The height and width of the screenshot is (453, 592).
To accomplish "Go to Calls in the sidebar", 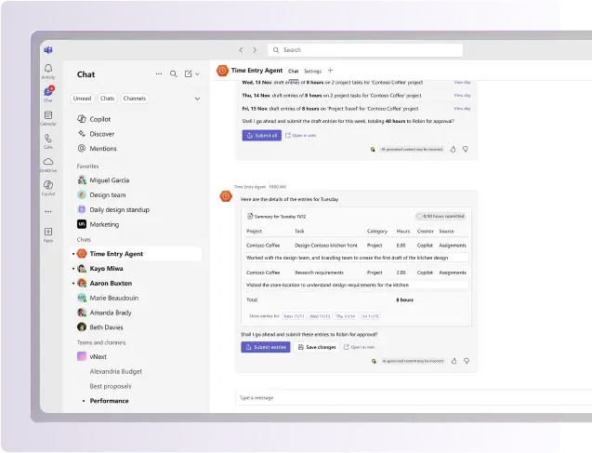I will [47, 140].
